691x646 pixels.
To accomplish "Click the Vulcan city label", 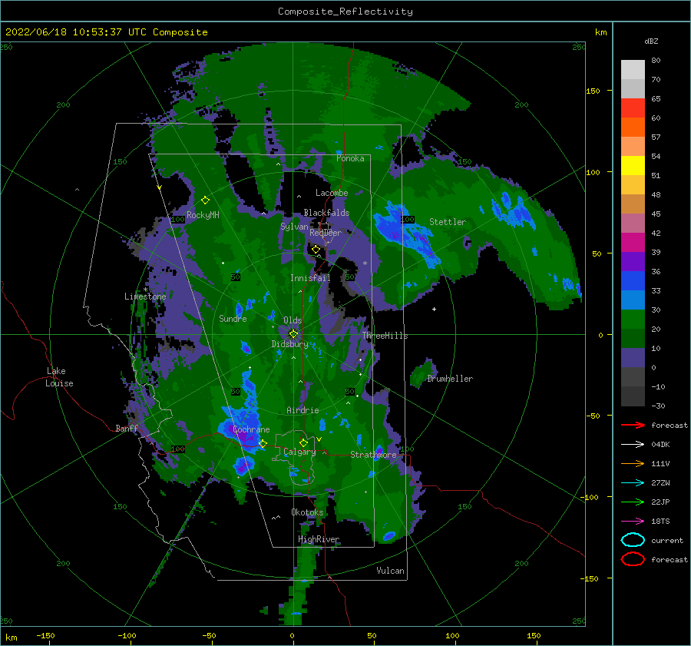I will (x=391, y=571).
